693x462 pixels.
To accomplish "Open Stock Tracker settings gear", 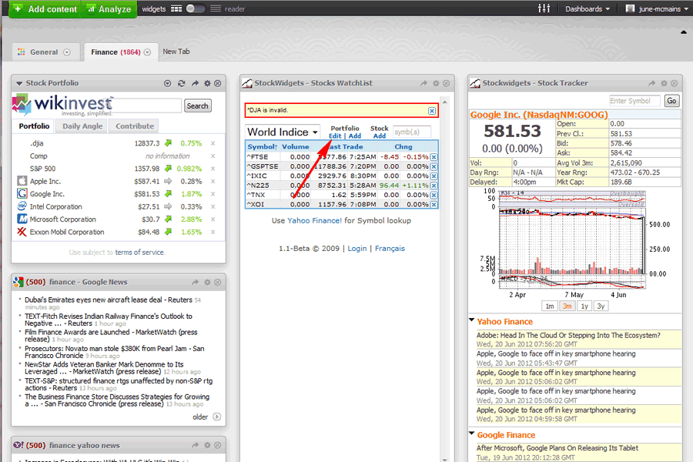I will coord(664,83).
